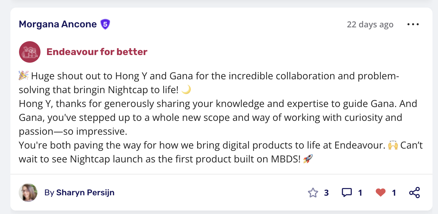
Task: Click the party popper emoji starting the post
Action: pyautogui.click(x=24, y=76)
